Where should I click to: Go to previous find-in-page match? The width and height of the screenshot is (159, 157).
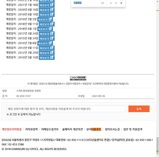pyautogui.click(x=111, y=3)
